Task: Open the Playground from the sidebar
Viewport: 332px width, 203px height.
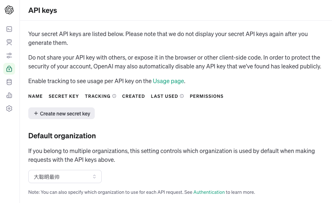Action: (9, 29)
